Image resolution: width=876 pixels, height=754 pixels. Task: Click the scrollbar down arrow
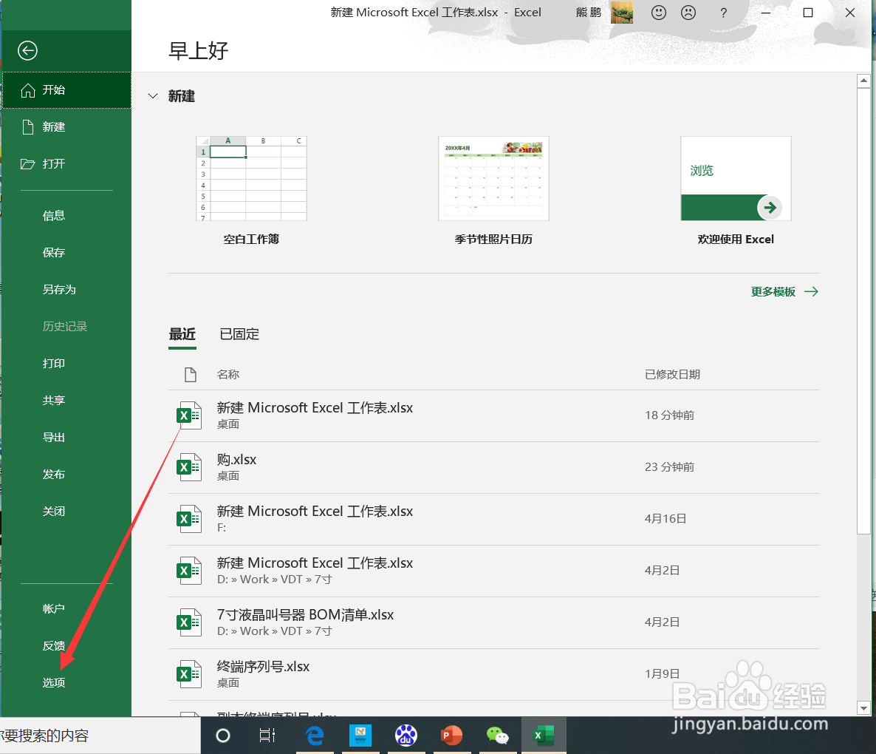(863, 708)
